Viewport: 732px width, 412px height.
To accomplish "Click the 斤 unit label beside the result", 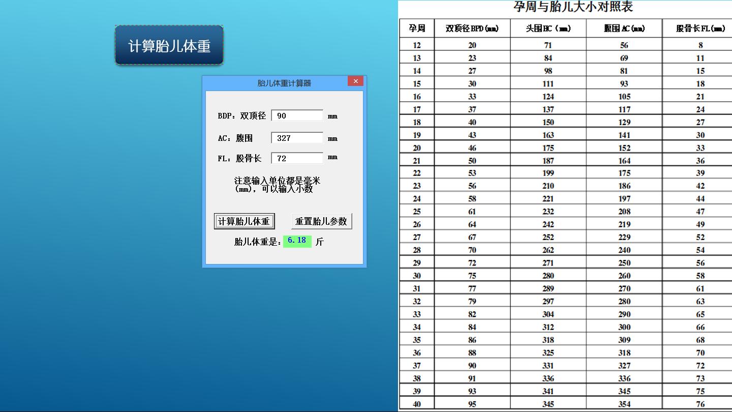I will (x=320, y=241).
